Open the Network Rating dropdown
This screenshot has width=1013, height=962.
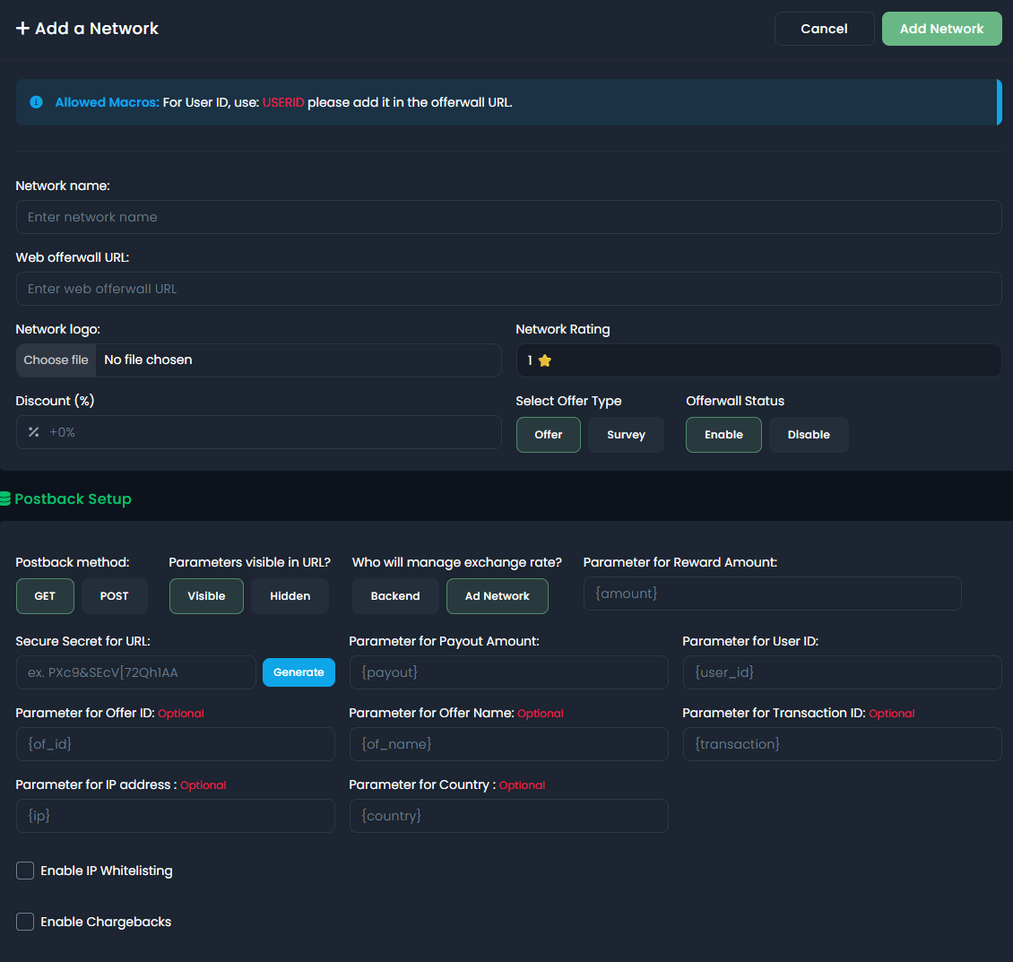coord(758,360)
